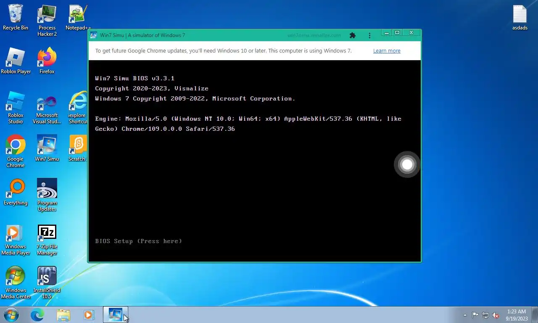Select the iexplore Shortcut desktop icon
Image resolution: width=538 pixels, height=323 pixels.
pyautogui.click(x=77, y=108)
